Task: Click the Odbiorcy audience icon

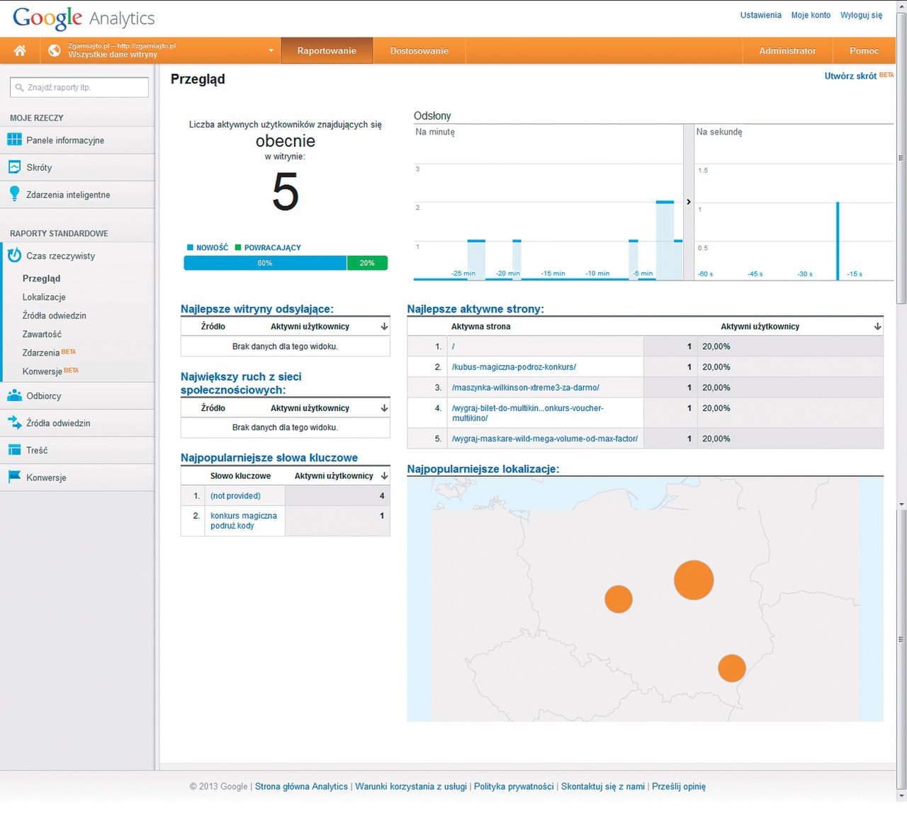Action: pyautogui.click(x=14, y=395)
